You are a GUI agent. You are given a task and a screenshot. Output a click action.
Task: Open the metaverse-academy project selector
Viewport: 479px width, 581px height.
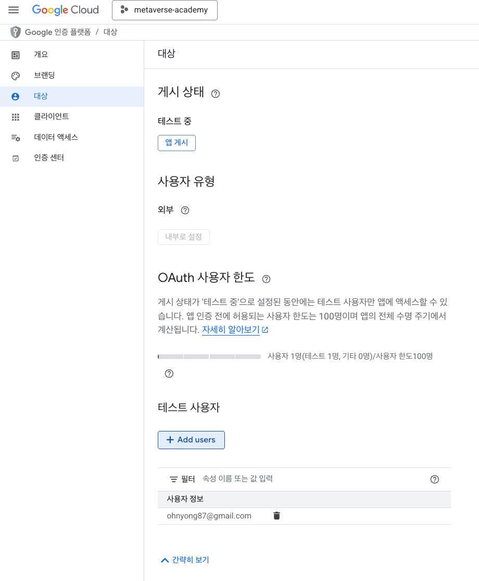pyautogui.click(x=165, y=10)
